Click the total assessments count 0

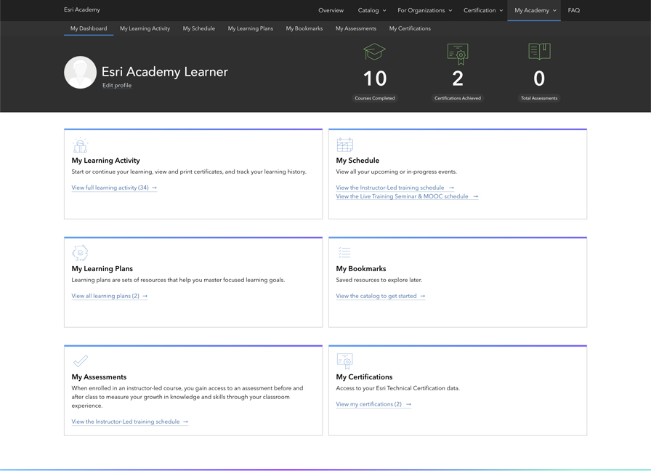539,78
